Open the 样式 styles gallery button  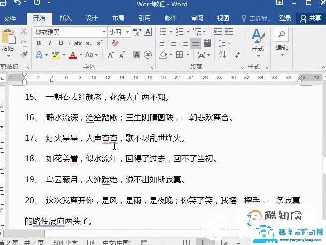pos(258,43)
